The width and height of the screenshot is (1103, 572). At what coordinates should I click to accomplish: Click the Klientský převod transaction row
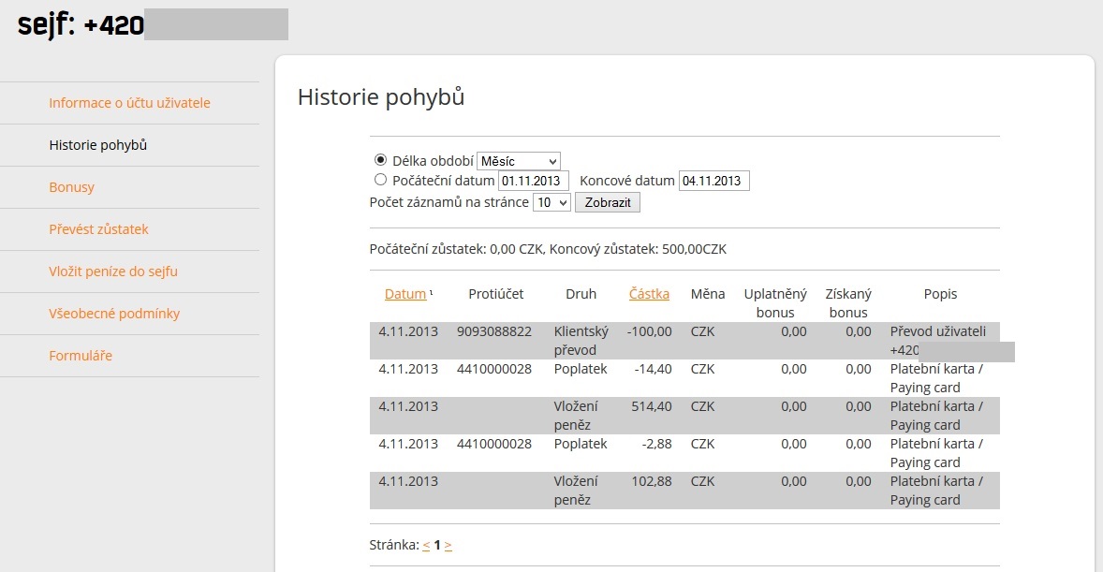coord(581,341)
